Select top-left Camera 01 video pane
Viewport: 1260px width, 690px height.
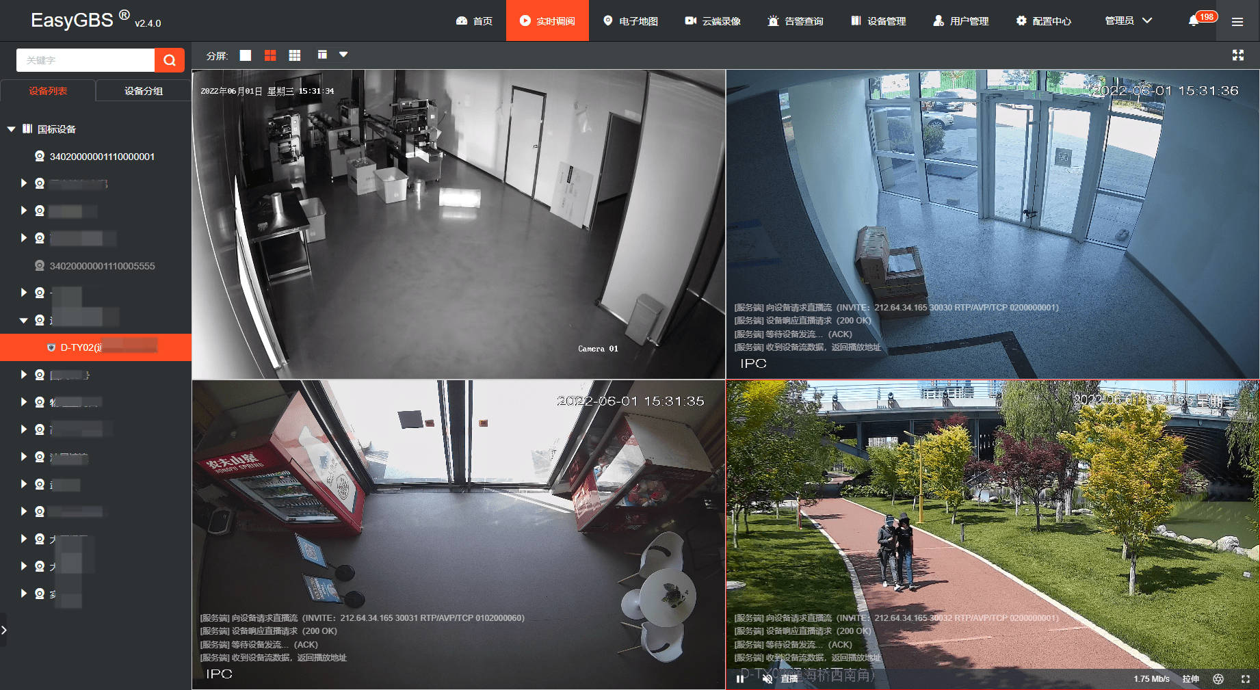coord(458,224)
